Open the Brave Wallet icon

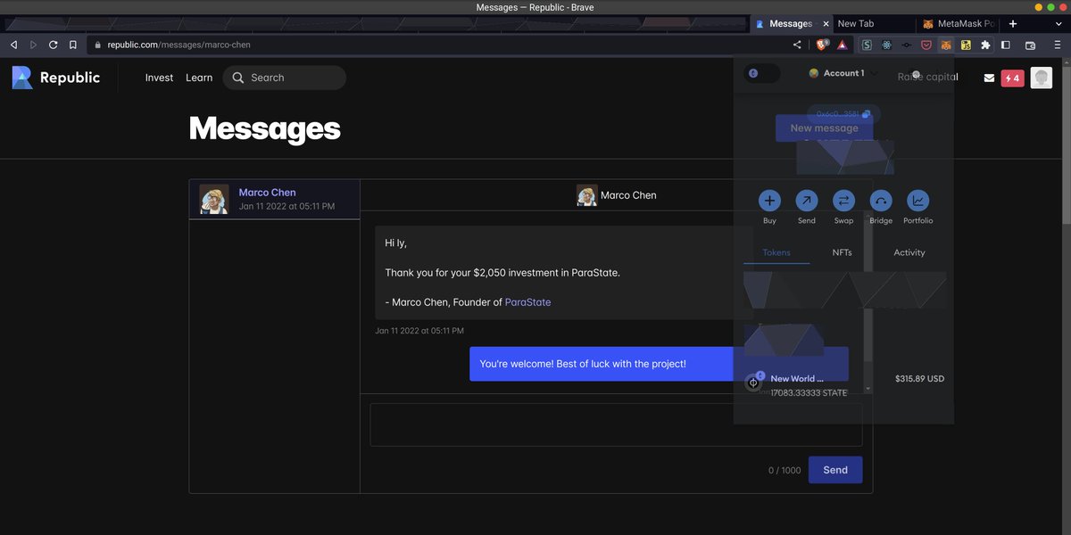point(1030,45)
